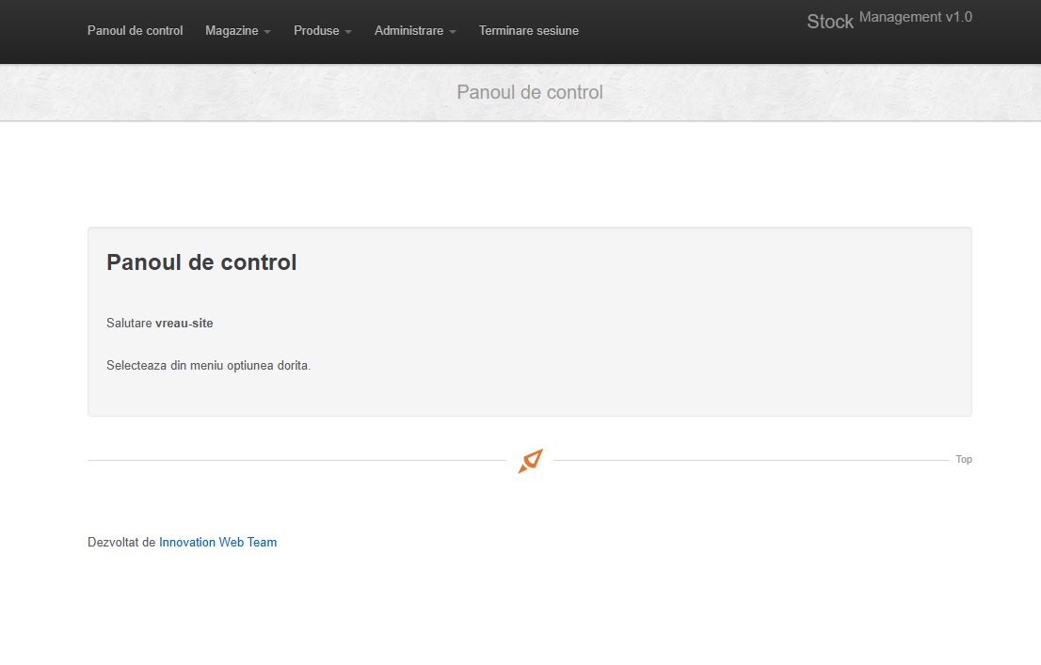1041x665 pixels.
Task: Click the caret arrow beside Produse
Action: (348, 32)
